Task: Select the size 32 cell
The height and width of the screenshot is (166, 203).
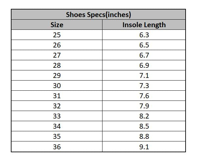Action: point(57,106)
